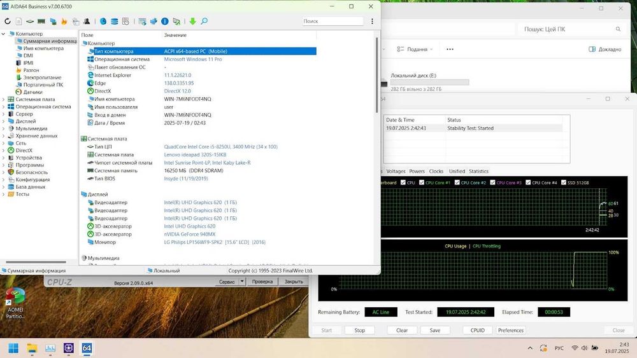Expand the Системная плата tree node
637x358 pixels.
[x=4, y=99]
